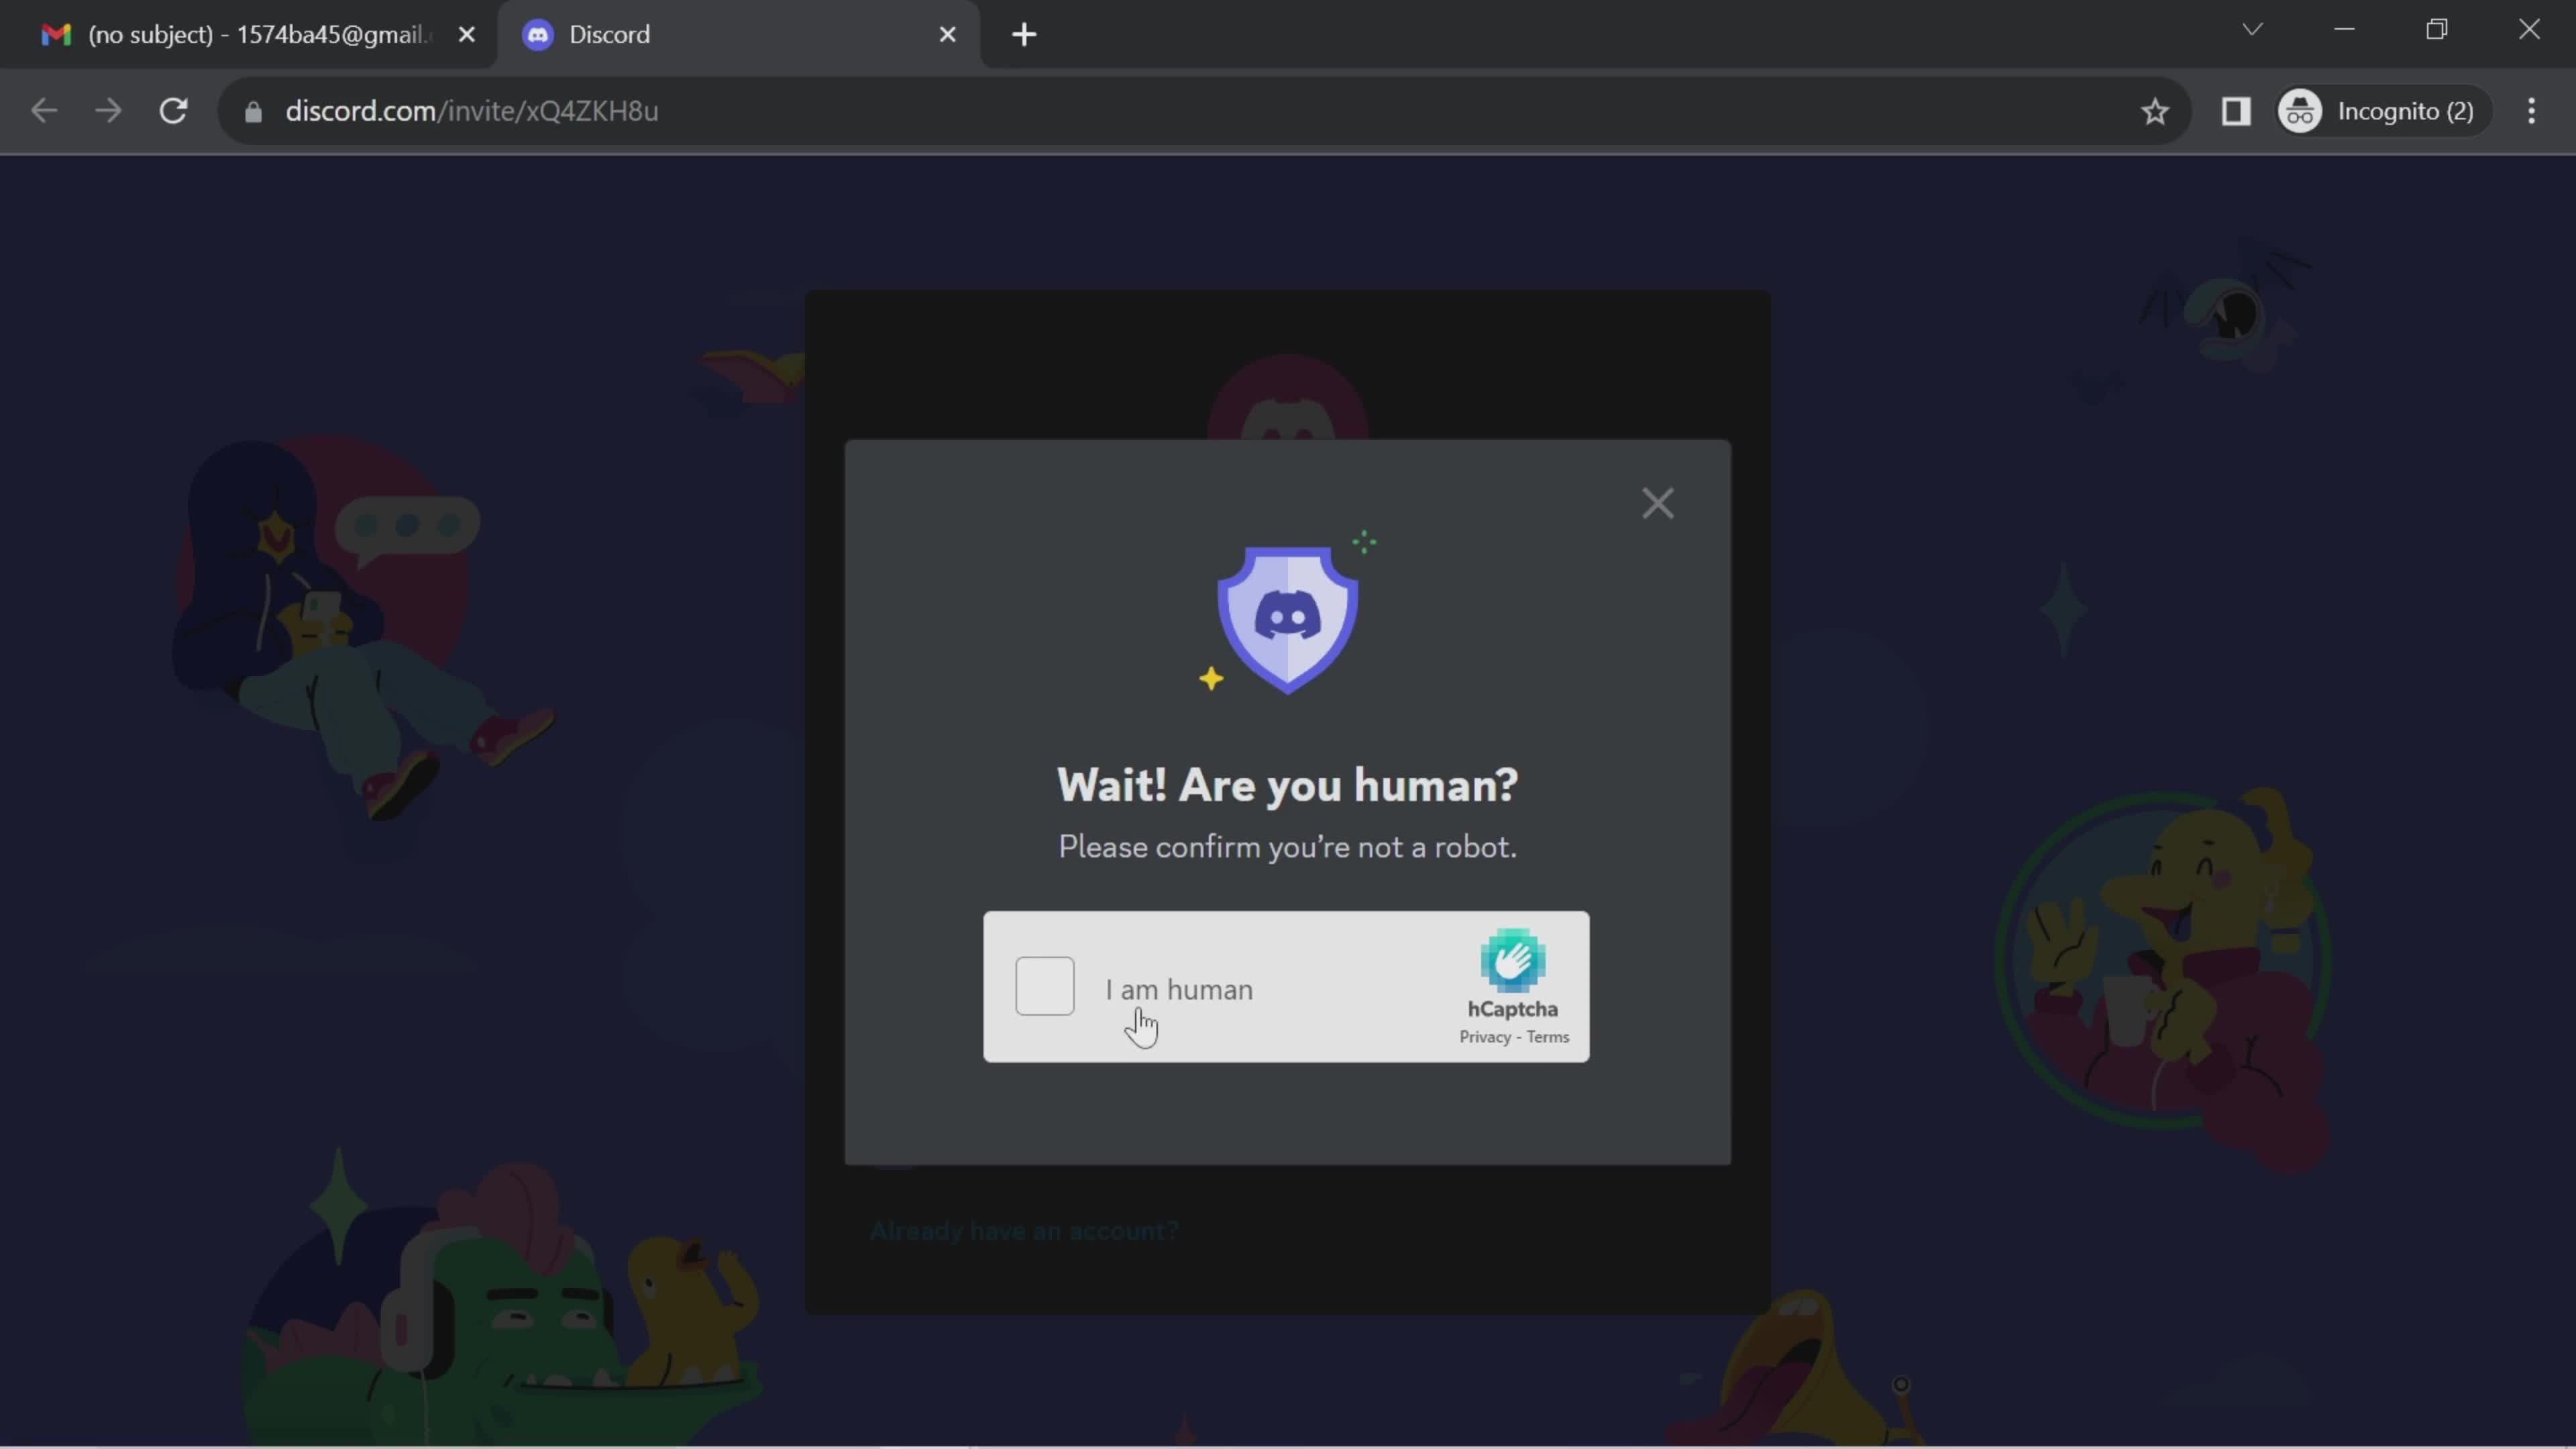Check the "I am human" checkbox

1044,986
